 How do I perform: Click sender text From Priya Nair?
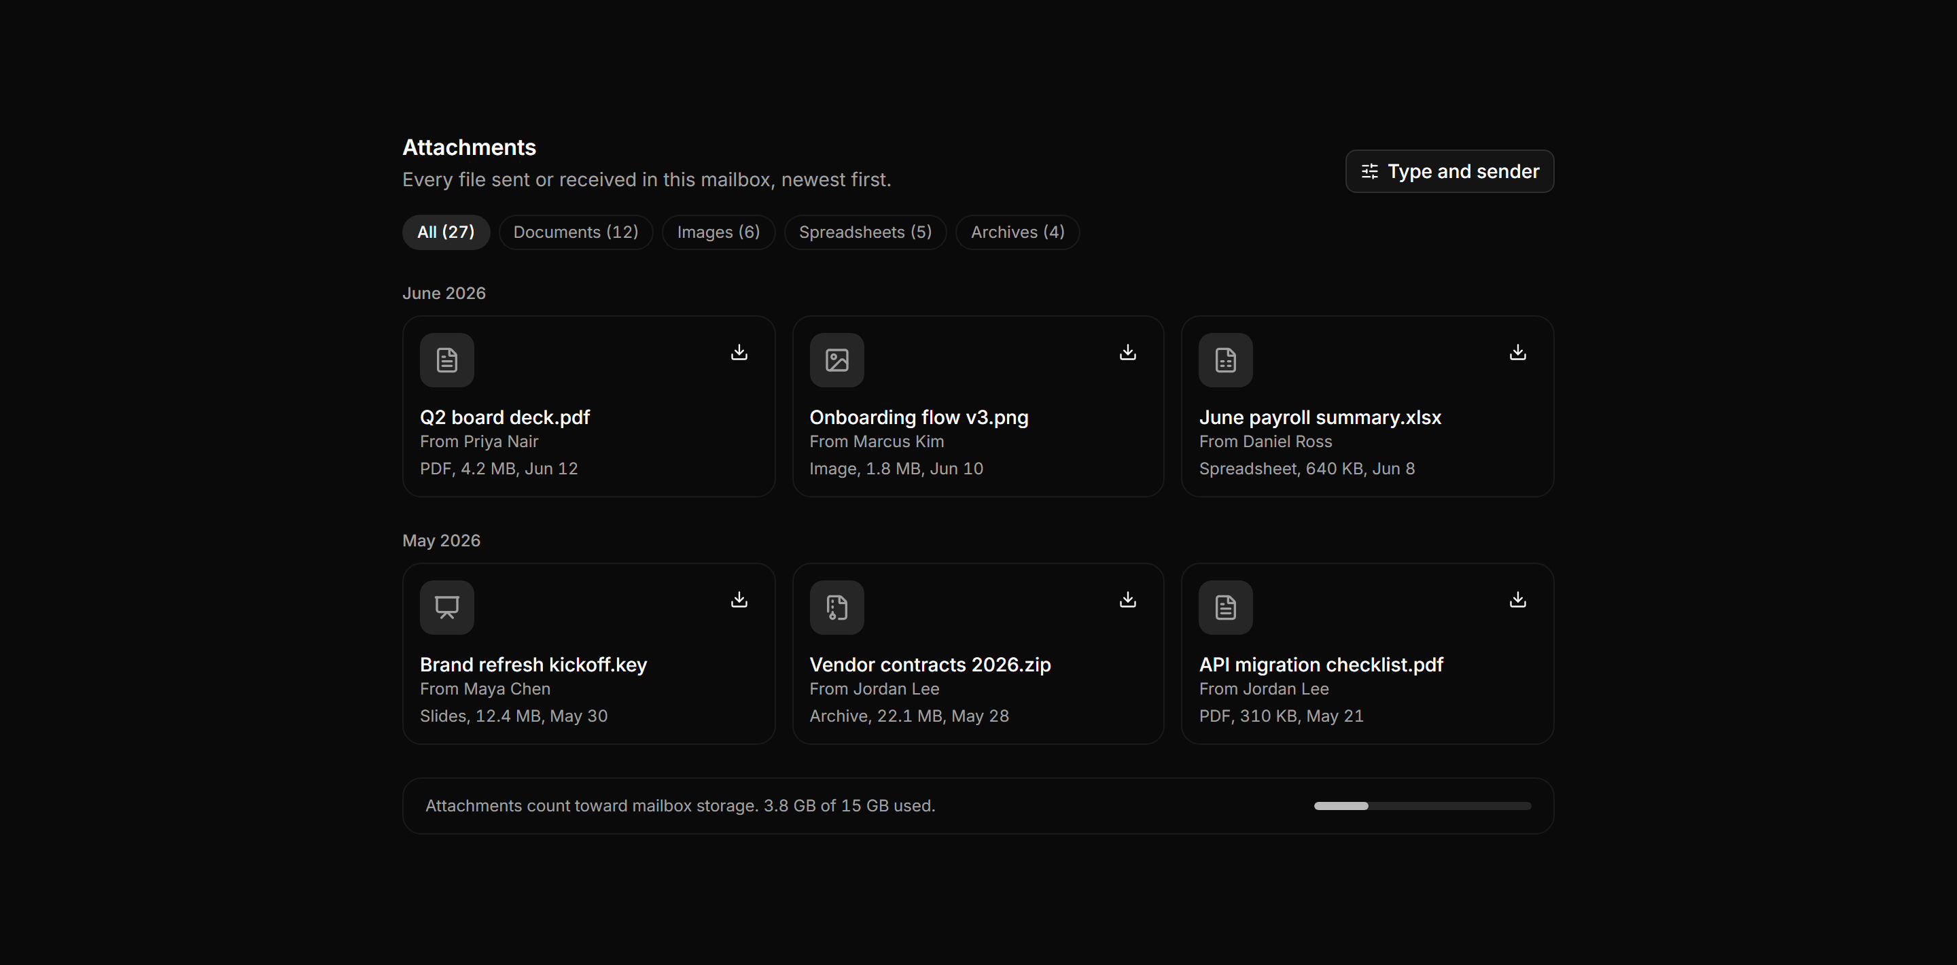pos(478,442)
